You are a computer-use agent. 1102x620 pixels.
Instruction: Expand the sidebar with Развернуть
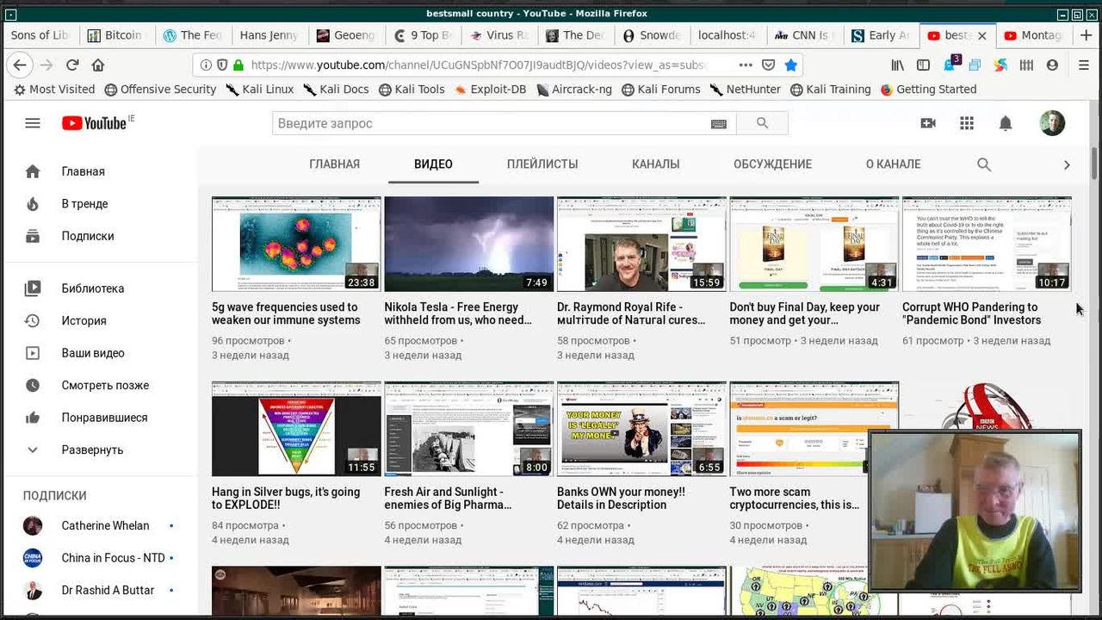click(92, 449)
